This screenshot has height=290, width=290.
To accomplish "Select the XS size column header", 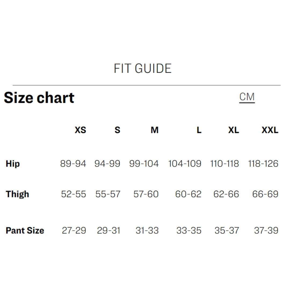I will (x=80, y=130).
